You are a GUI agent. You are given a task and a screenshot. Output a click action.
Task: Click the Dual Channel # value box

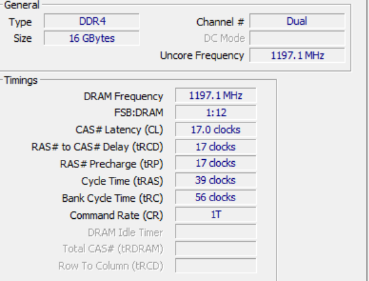[x=297, y=22]
